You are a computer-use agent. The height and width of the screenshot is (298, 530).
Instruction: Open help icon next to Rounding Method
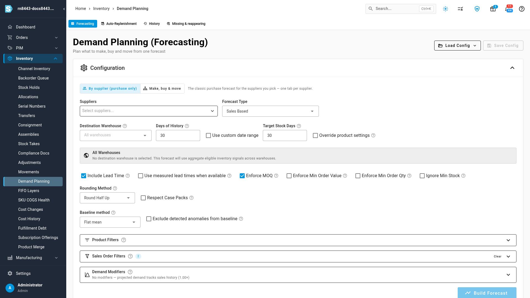click(x=115, y=188)
